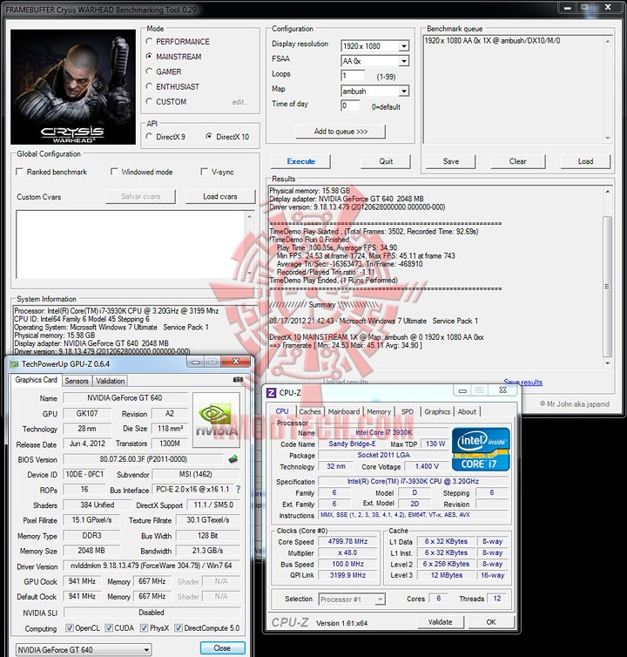The height and width of the screenshot is (657, 627).
Task: Open the About tab in CPU-Z
Action: click(467, 412)
